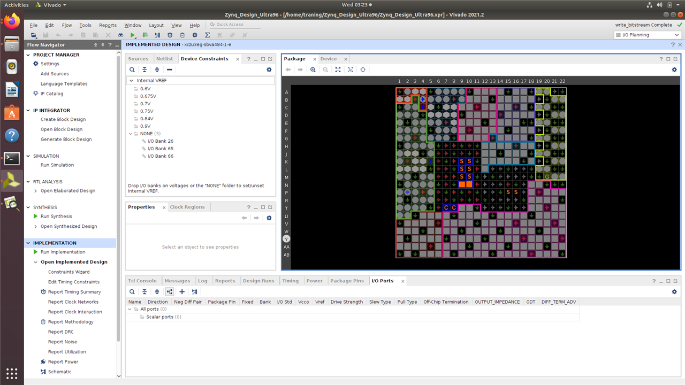The height and width of the screenshot is (385, 685).
Task: Collapse the SYNTHESIS section
Action: (29, 207)
